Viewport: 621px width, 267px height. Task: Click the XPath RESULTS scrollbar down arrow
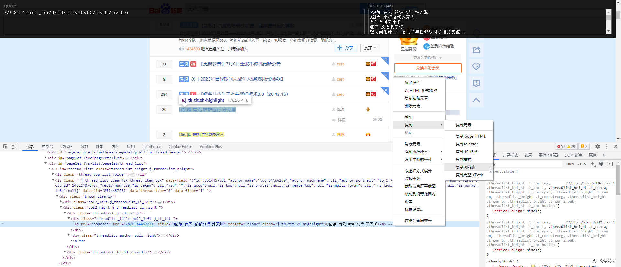pos(608,31)
